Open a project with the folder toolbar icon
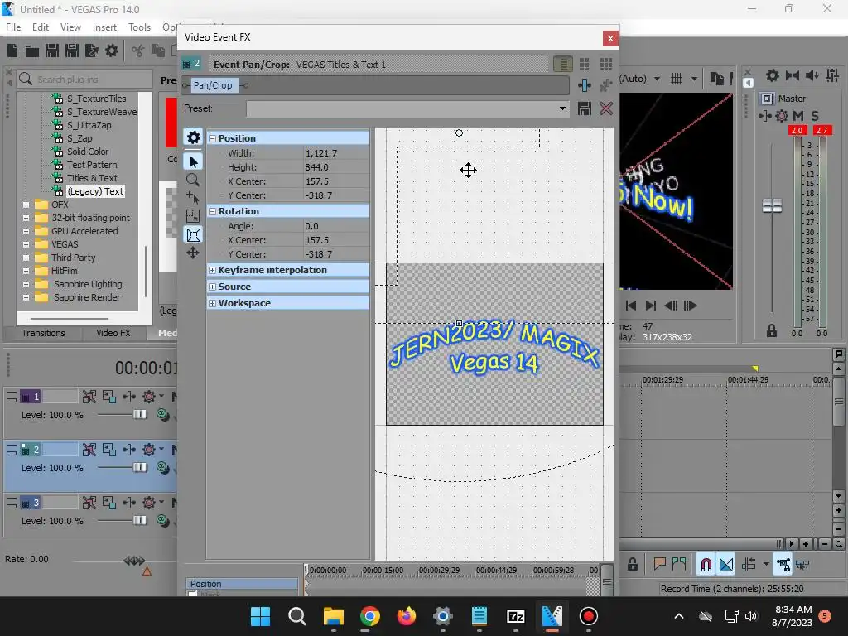Image resolution: width=848 pixels, height=636 pixels. coord(32,51)
